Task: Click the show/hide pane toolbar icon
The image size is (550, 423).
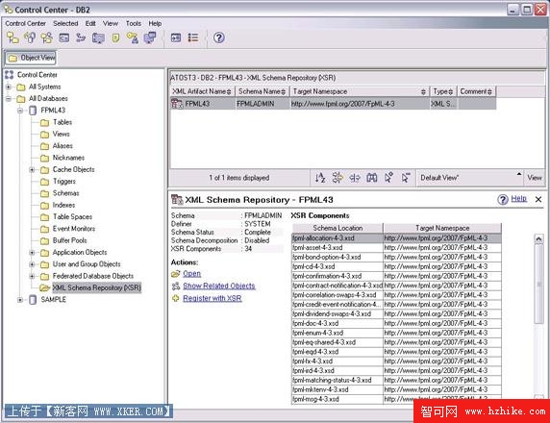Action: click(x=176, y=37)
